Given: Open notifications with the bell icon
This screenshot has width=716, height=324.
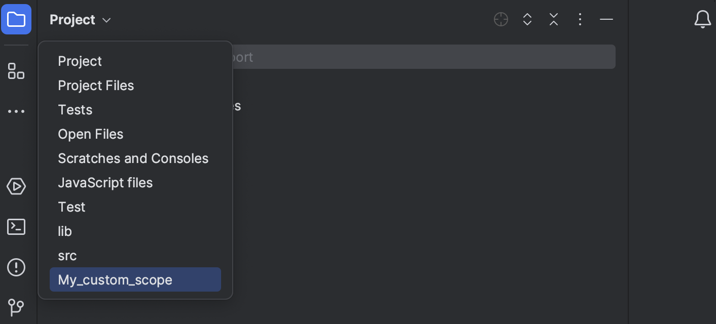Looking at the screenshot, I should [703, 20].
